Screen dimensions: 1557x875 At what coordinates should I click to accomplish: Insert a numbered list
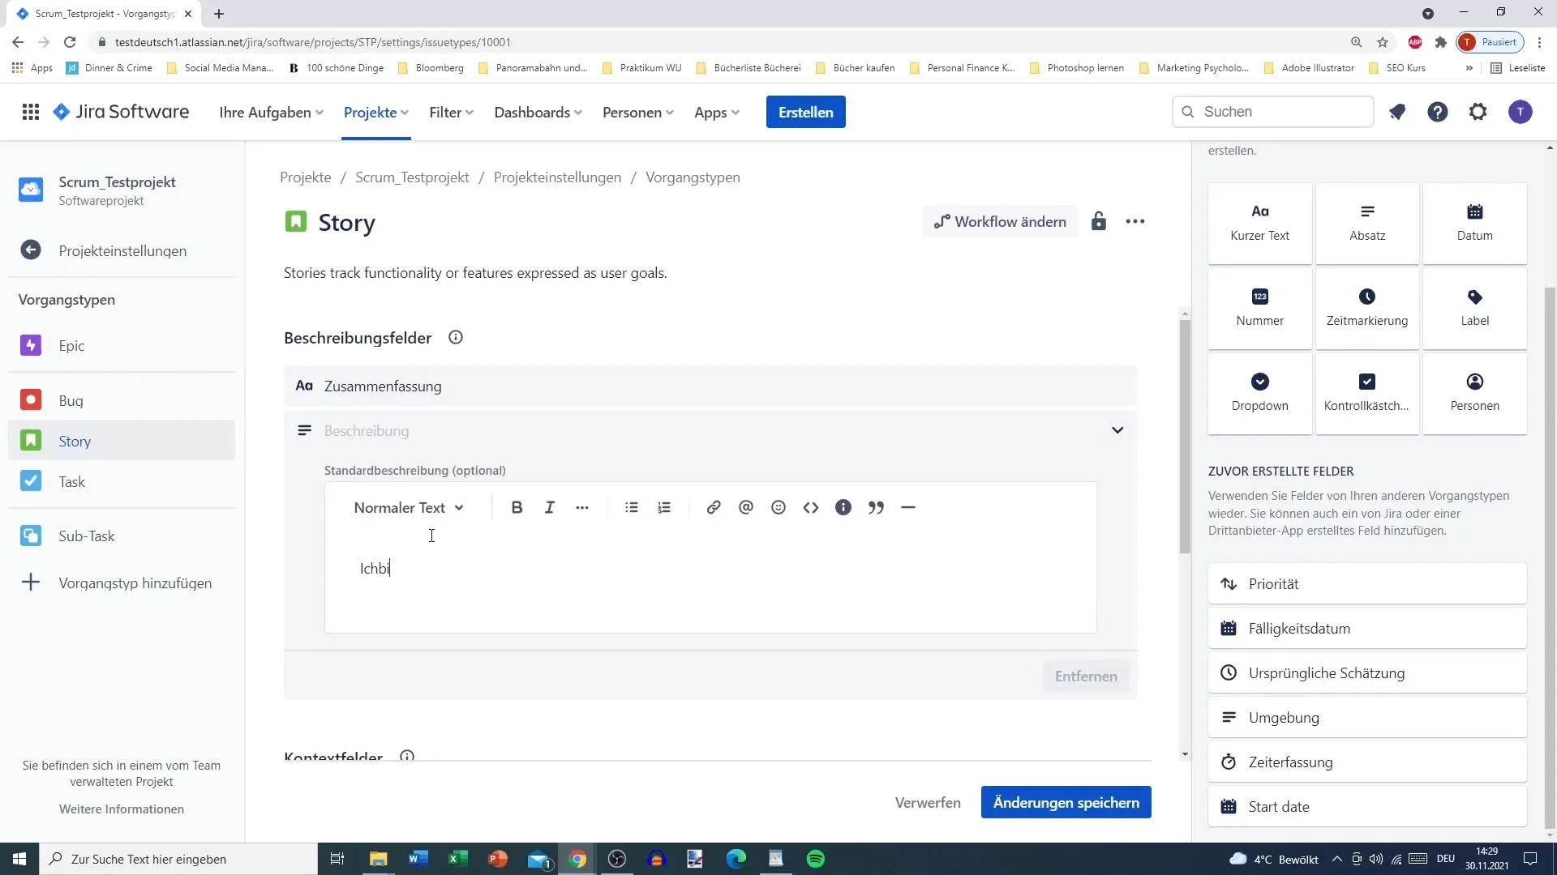pos(664,508)
